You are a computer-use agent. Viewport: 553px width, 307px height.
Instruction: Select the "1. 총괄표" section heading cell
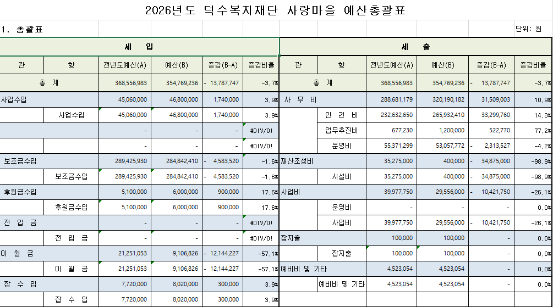(x=22, y=29)
